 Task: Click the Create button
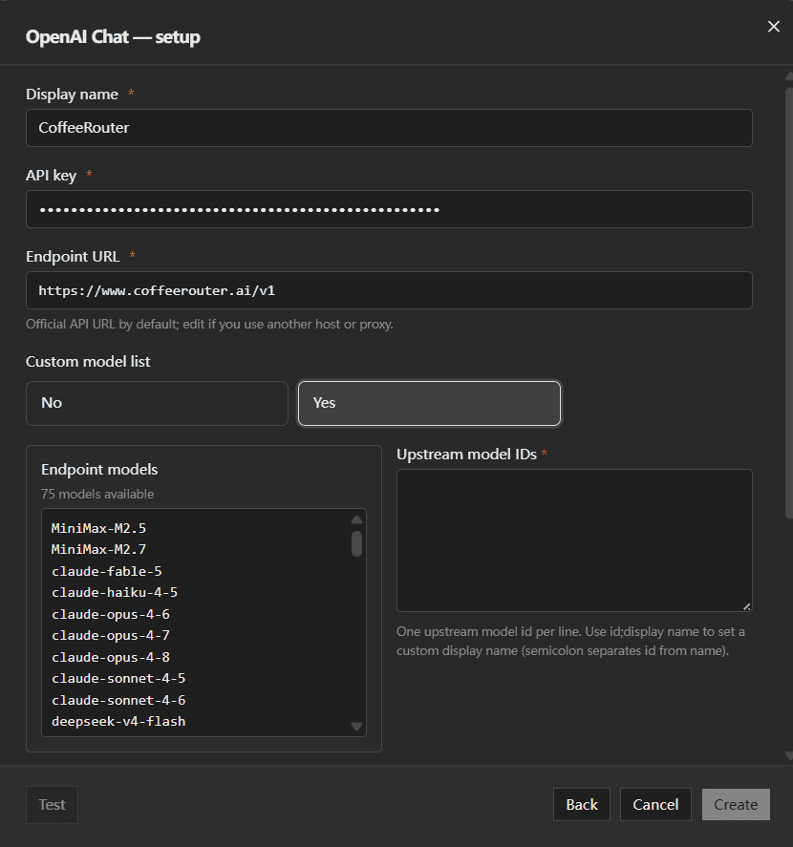(736, 804)
